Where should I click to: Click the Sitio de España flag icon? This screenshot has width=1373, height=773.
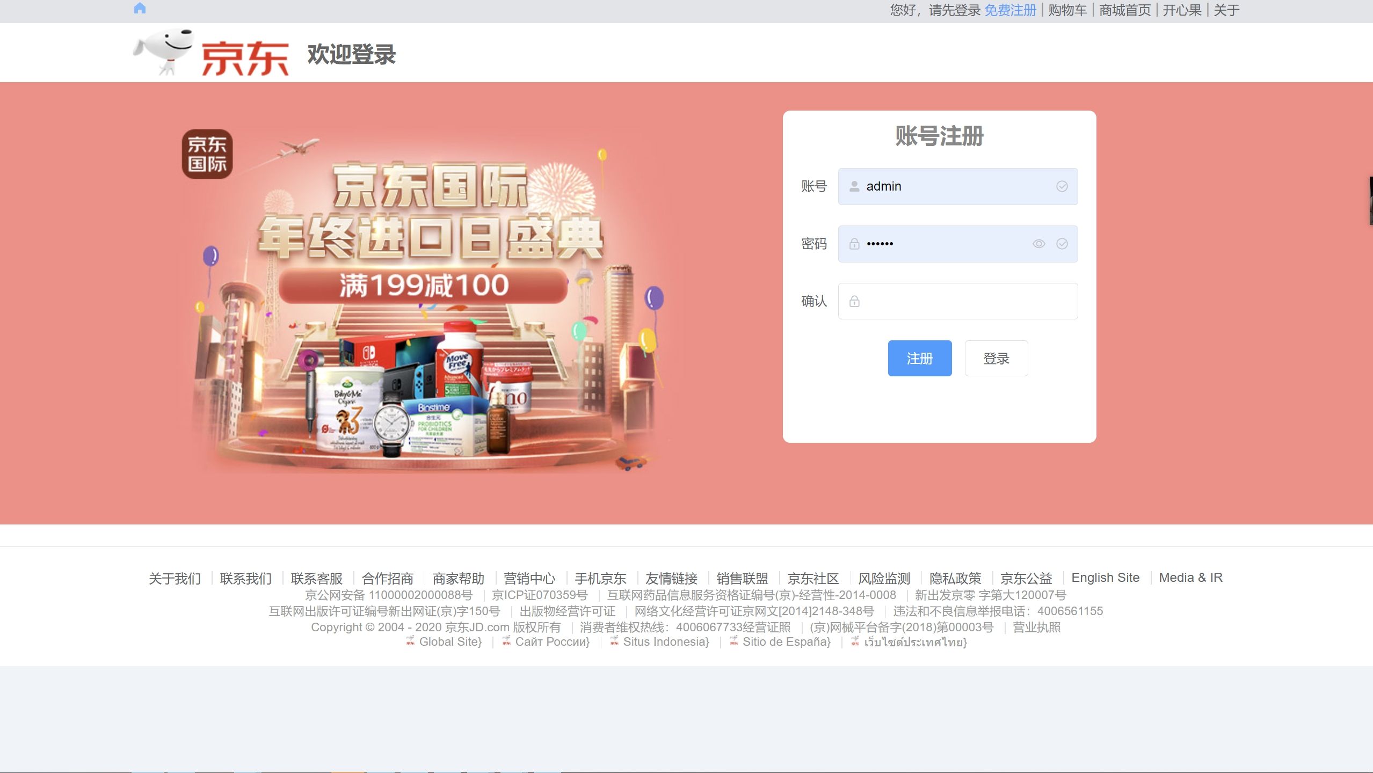tap(733, 641)
